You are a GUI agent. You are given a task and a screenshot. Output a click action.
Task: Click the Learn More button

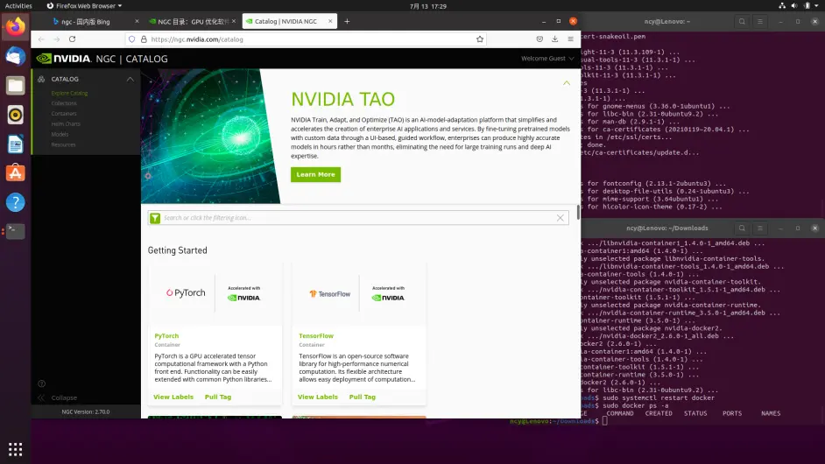tap(315, 175)
